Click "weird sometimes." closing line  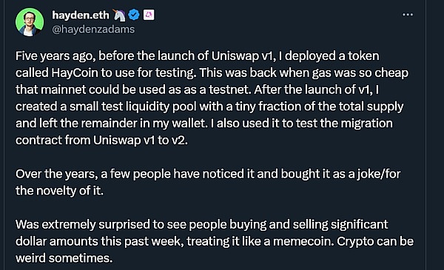[64, 258]
